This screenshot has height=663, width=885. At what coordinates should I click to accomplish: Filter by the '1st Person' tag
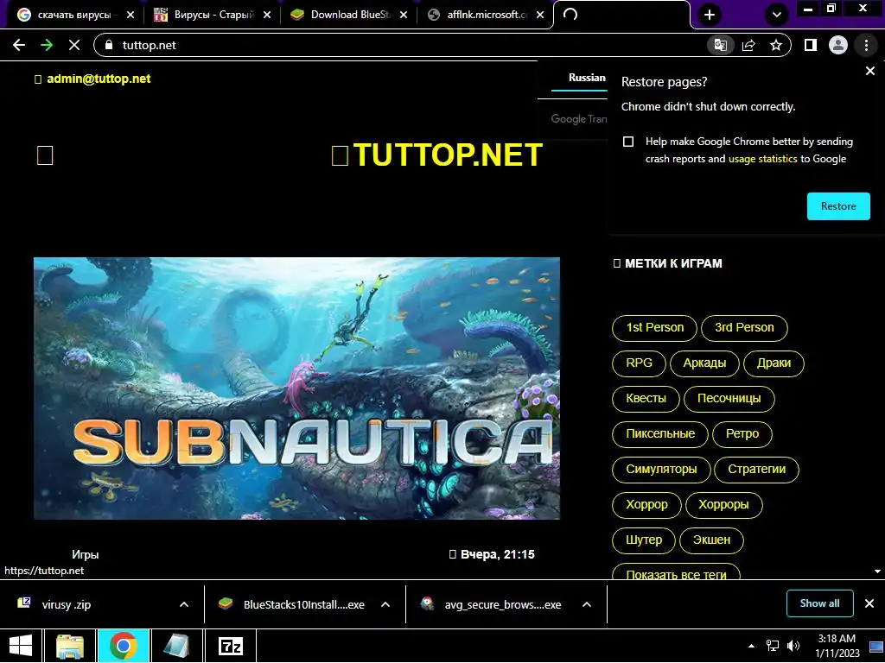coord(655,328)
